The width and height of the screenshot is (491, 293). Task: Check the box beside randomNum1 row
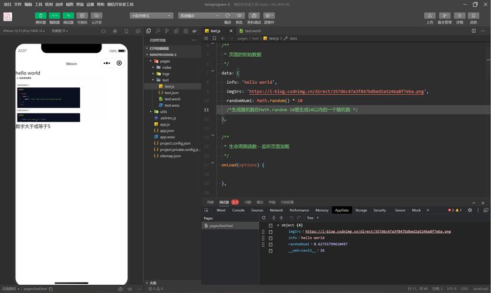(270, 244)
